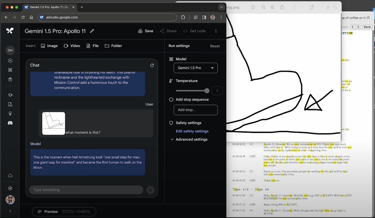
Task: Open the document search sidebar icon
Action: coord(10,104)
